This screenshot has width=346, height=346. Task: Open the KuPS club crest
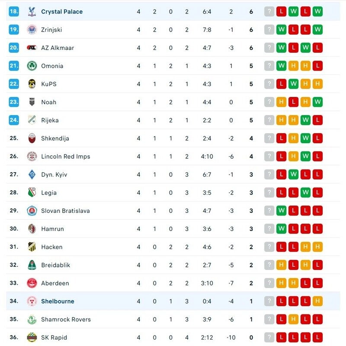[32, 83]
